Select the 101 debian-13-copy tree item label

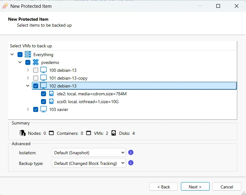point(68,78)
